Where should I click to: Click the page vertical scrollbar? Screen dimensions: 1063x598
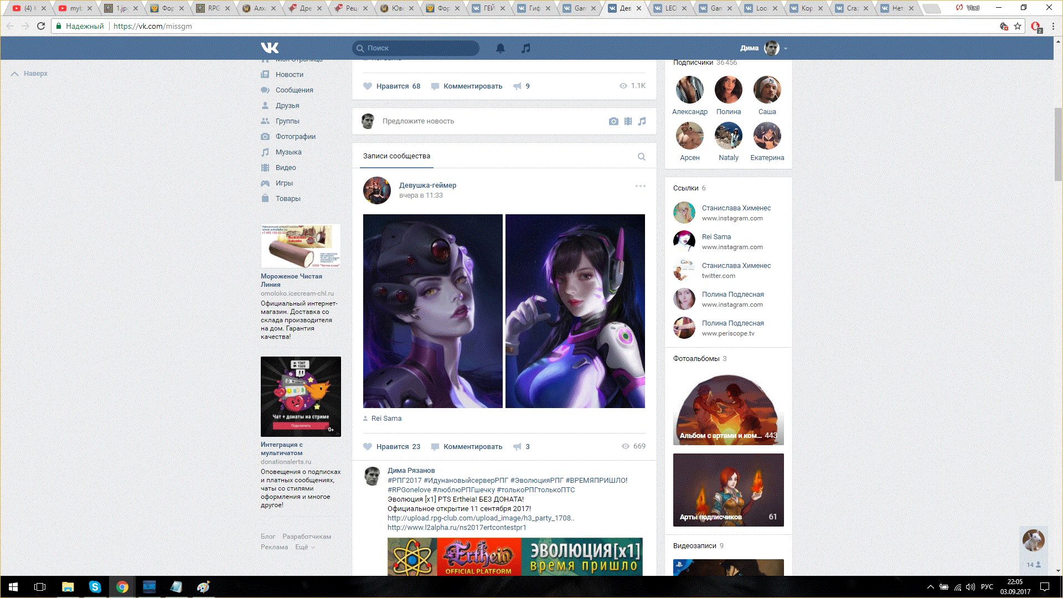(1058, 144)
